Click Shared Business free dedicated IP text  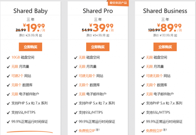154,131
